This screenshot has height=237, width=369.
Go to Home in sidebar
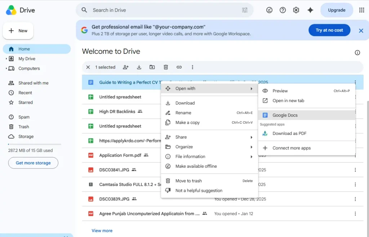(37, 49)
